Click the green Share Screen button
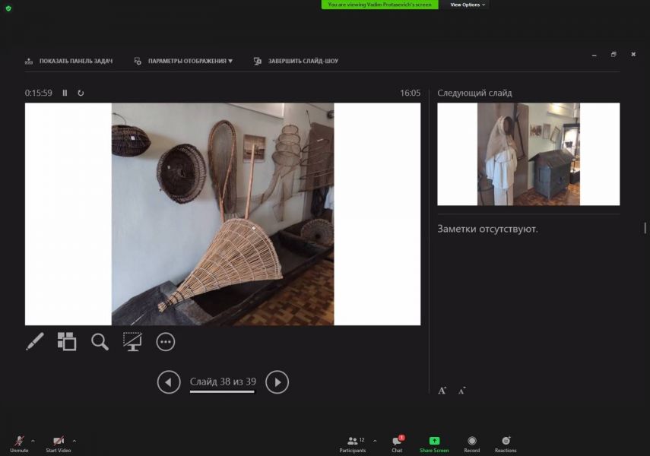The height and width of the screenshot is (456, 650). (434, 444)
